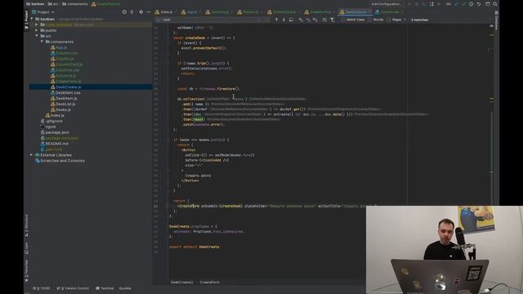Switch to the App.js editor tab
The width and height of the screenshot is (523, 294).
189,12
